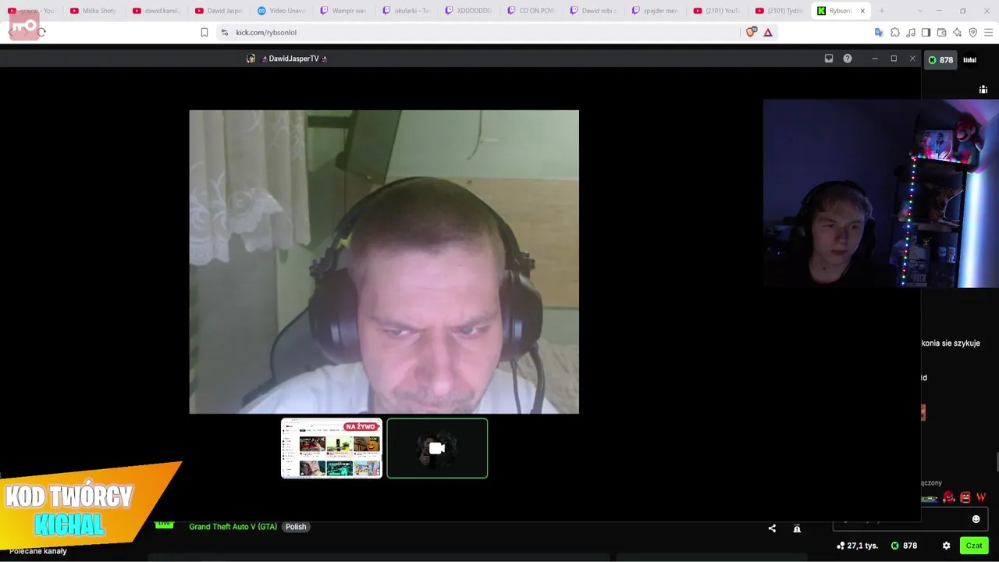Switch to the 'Wampir was' Twitch tab

coord(343,11)
